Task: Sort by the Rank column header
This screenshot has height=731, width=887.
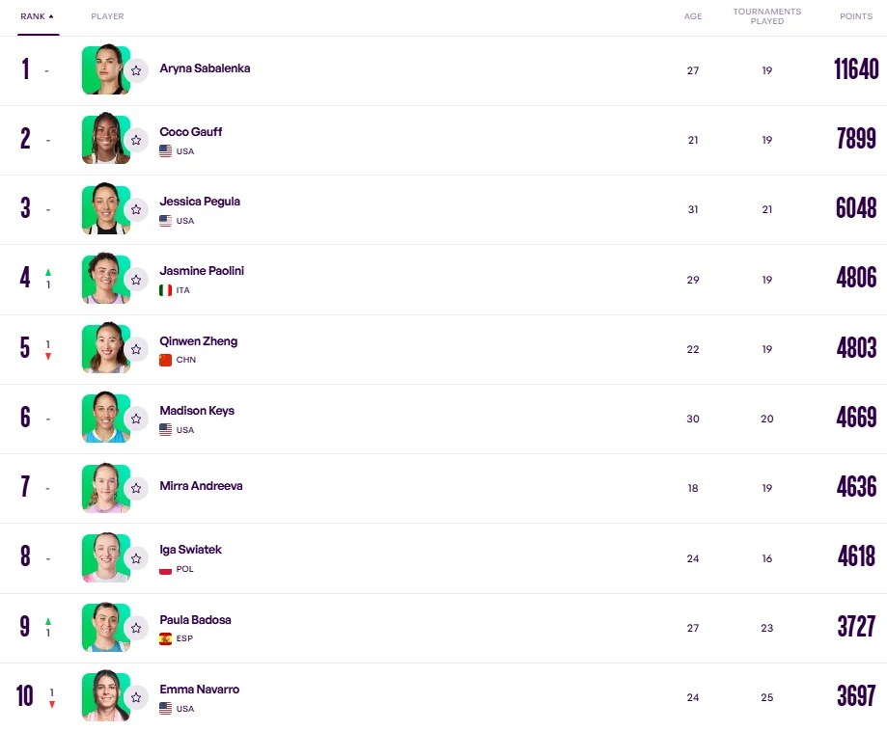Action: coord(37,16)
